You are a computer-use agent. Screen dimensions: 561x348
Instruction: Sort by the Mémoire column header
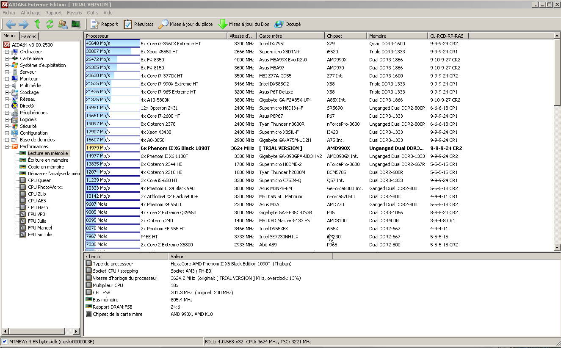click(x=397, y=36)
